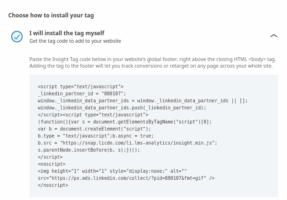
Task: Click the closing </noscript> tag line
Action: coord(53,185)
